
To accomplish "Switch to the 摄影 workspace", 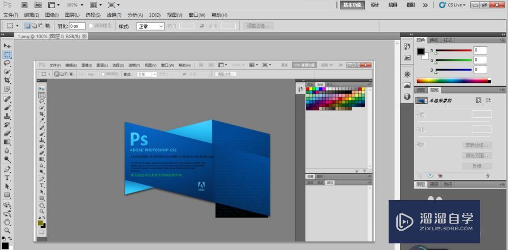I will (411, 5).
